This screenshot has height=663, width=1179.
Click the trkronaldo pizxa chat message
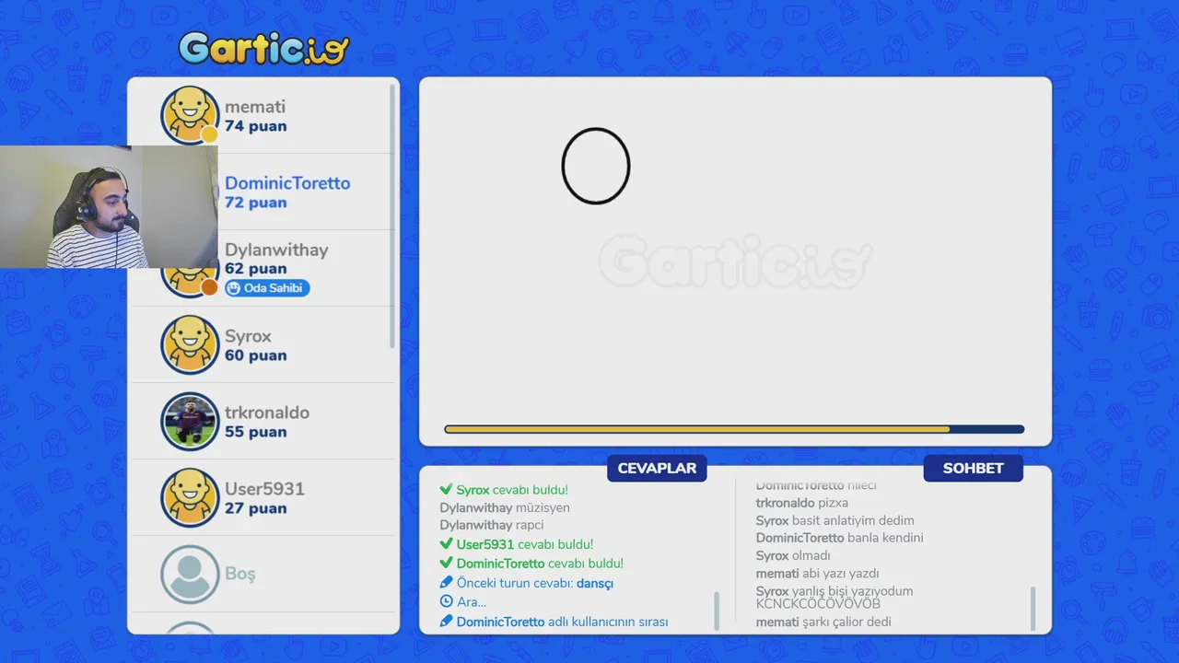click(x=802, y=503)
